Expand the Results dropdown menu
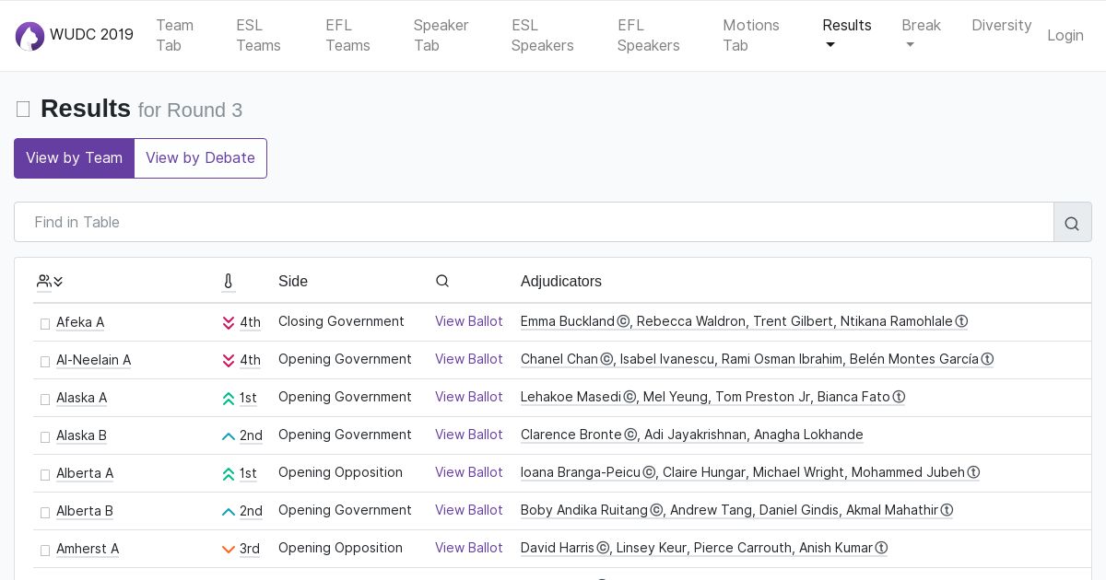The image size is (1106, 580). pyautogui.click(x=847, y=35)
